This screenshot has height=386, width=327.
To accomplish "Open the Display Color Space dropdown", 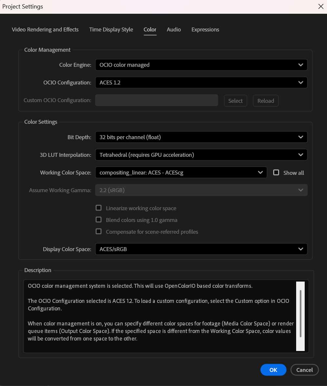I will tap(201, 249).
